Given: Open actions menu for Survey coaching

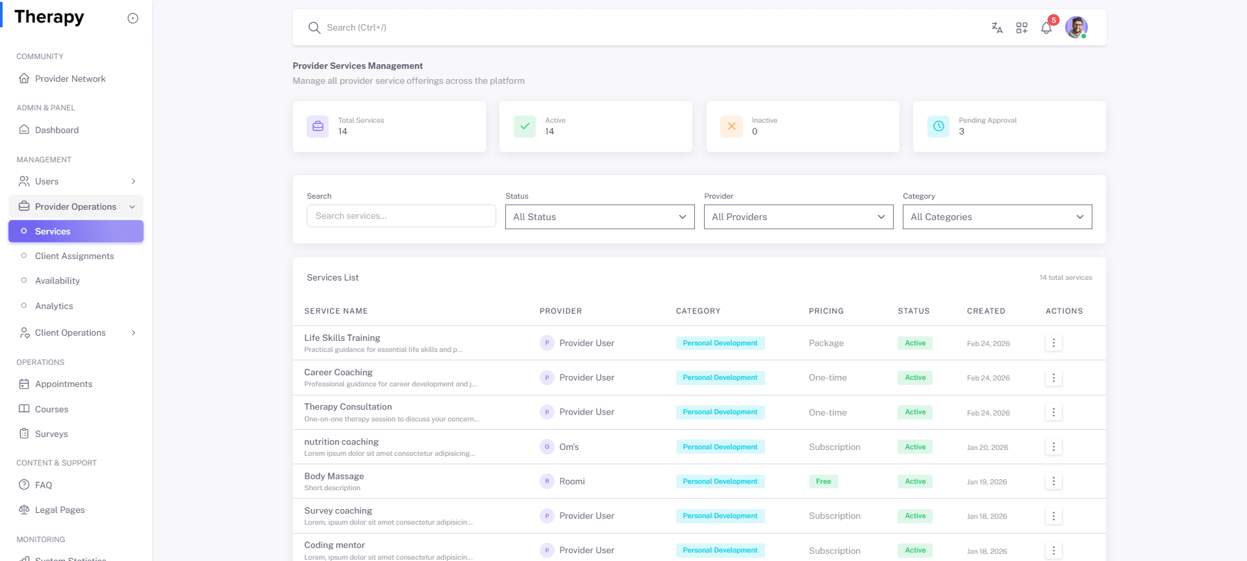Looking at the screenshot, I should click(1053, 516).
